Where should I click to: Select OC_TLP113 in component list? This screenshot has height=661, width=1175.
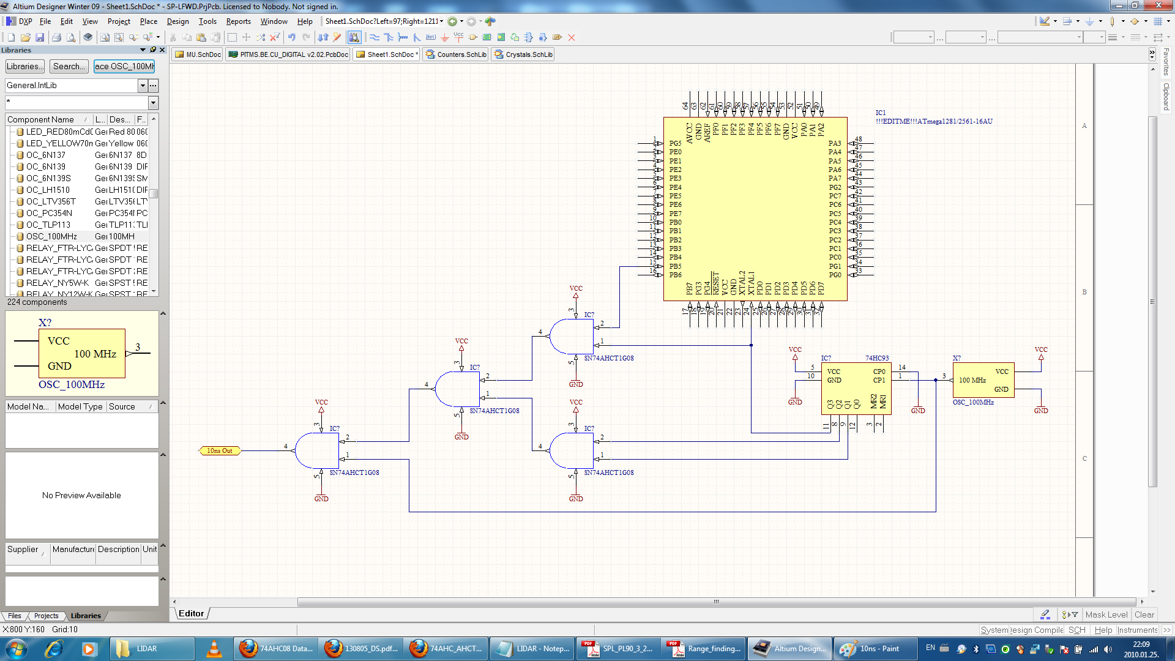[x=48, y=225]
